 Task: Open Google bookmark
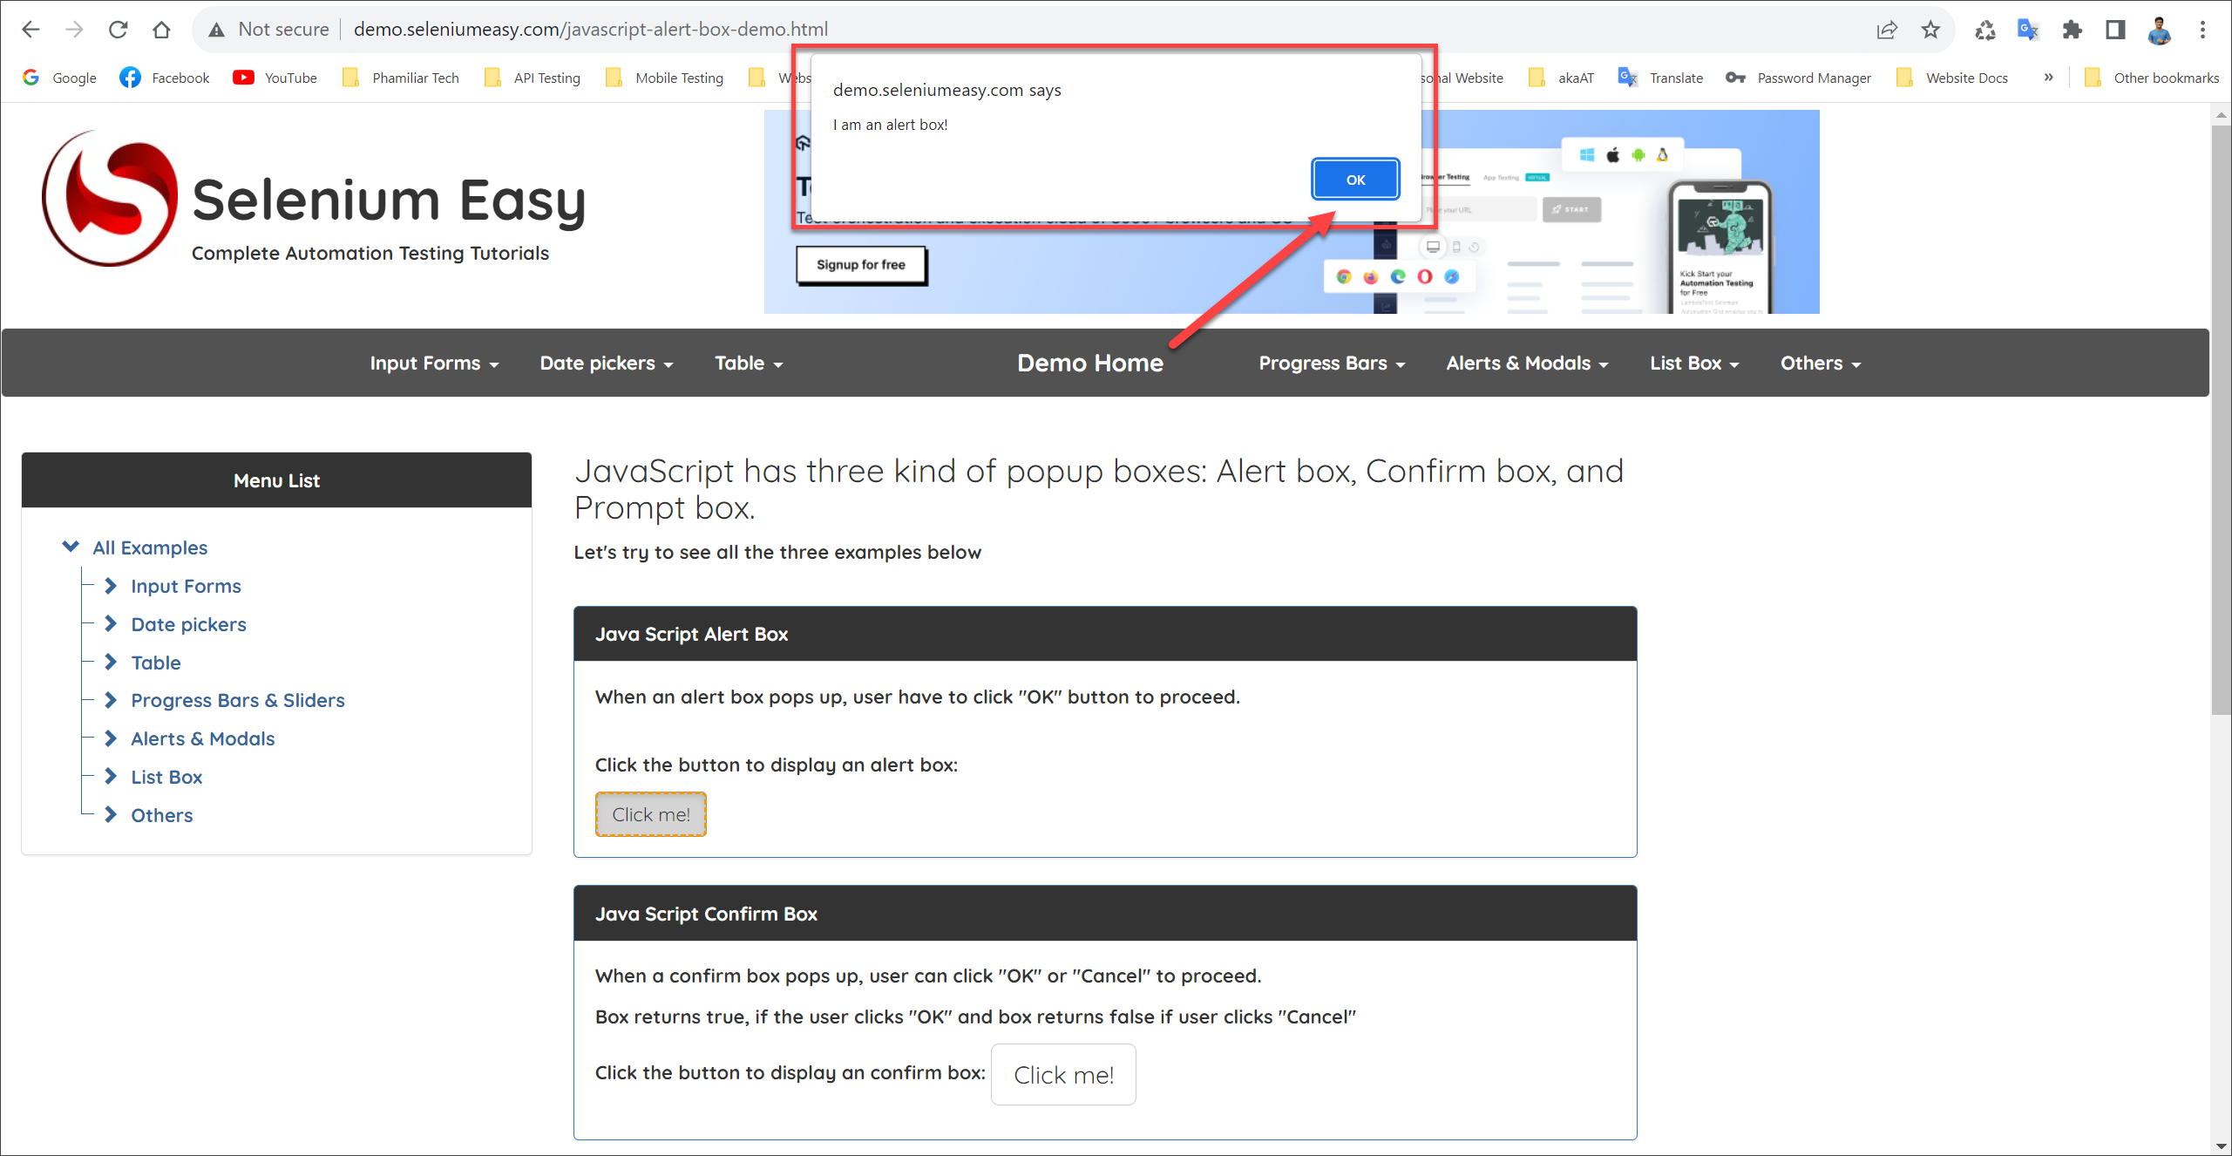click(x=59, y=78)
